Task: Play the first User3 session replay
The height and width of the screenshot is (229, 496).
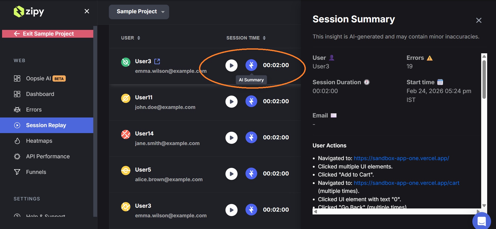Action: [x=231, y=65]
